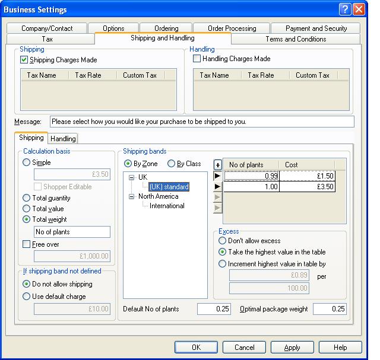
Task: Click the plus icon to add shipping band row
Action: coord(218,165)
